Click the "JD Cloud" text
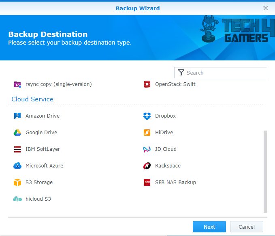This screenshot has height=236, width=275. coord(166,149)
